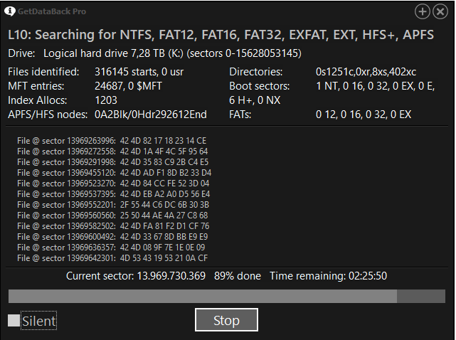The width and height of the screenshot is (456, 340).
Task: Click the filled portion of progress bar
Action: click(203, 296)
